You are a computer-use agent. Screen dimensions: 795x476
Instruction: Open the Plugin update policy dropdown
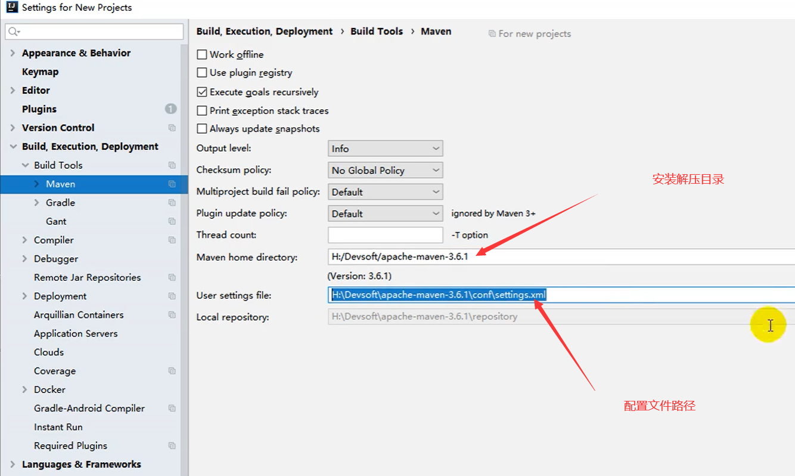[386, 214]
